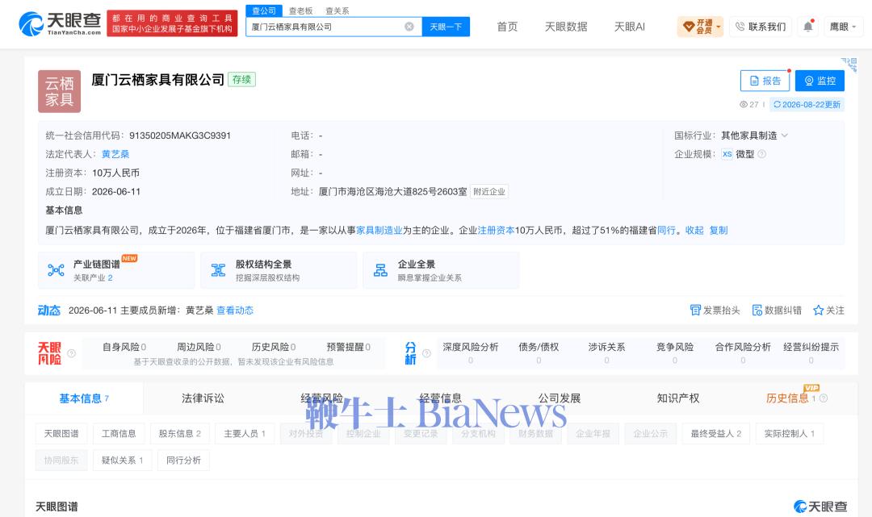Open 天眼数据 menu

pyautogui.click(x=566, y=27)
